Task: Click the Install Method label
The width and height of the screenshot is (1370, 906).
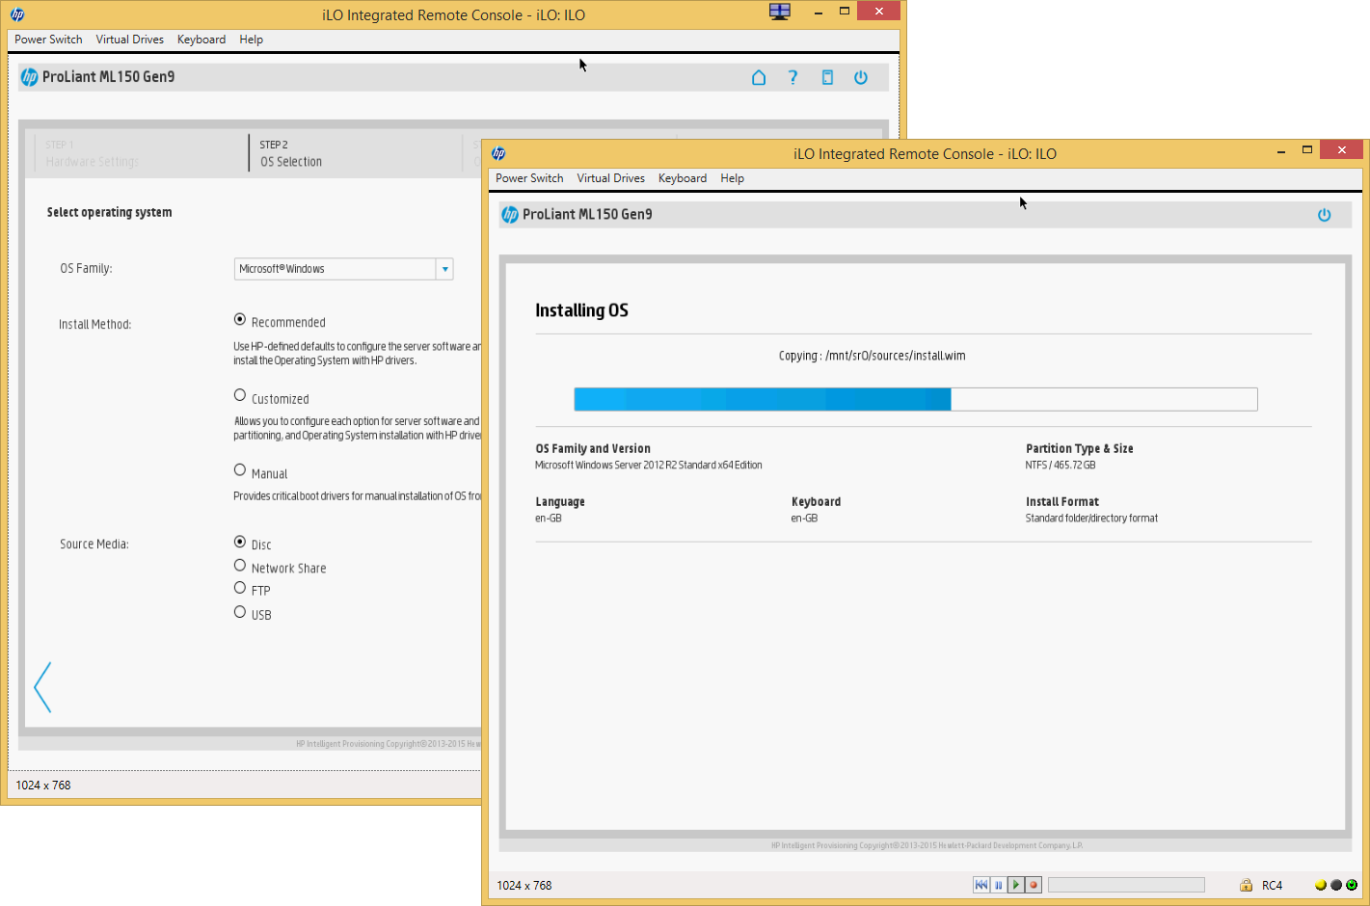Action: [94, 325]
